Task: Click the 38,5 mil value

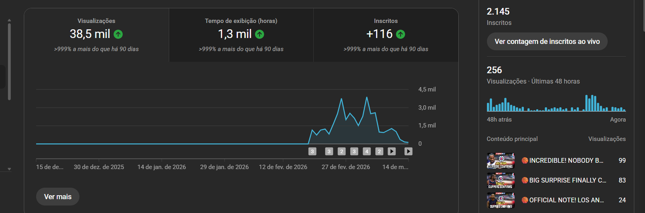Action: 90,34
